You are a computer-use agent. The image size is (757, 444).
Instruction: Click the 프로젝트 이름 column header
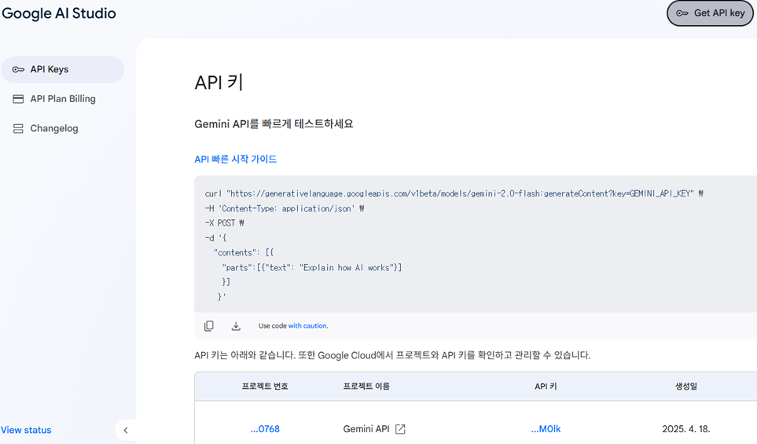click(x=366, y=386)
